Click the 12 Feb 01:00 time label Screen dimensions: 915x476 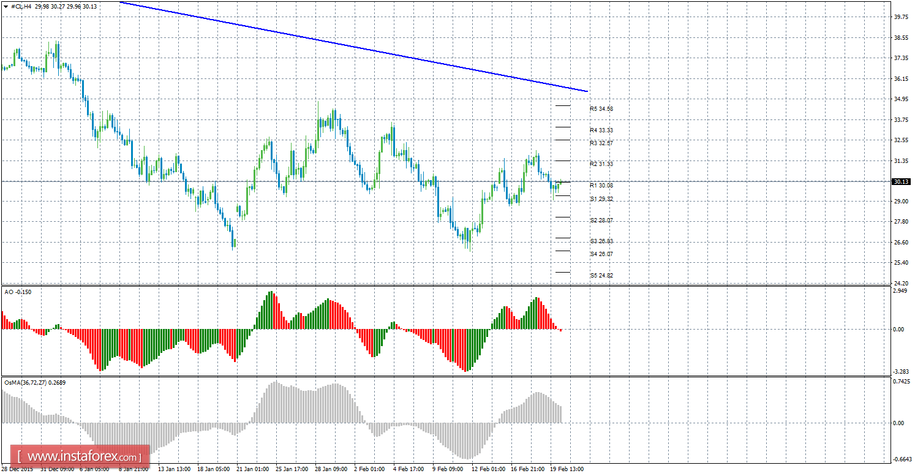click(488, 470)
